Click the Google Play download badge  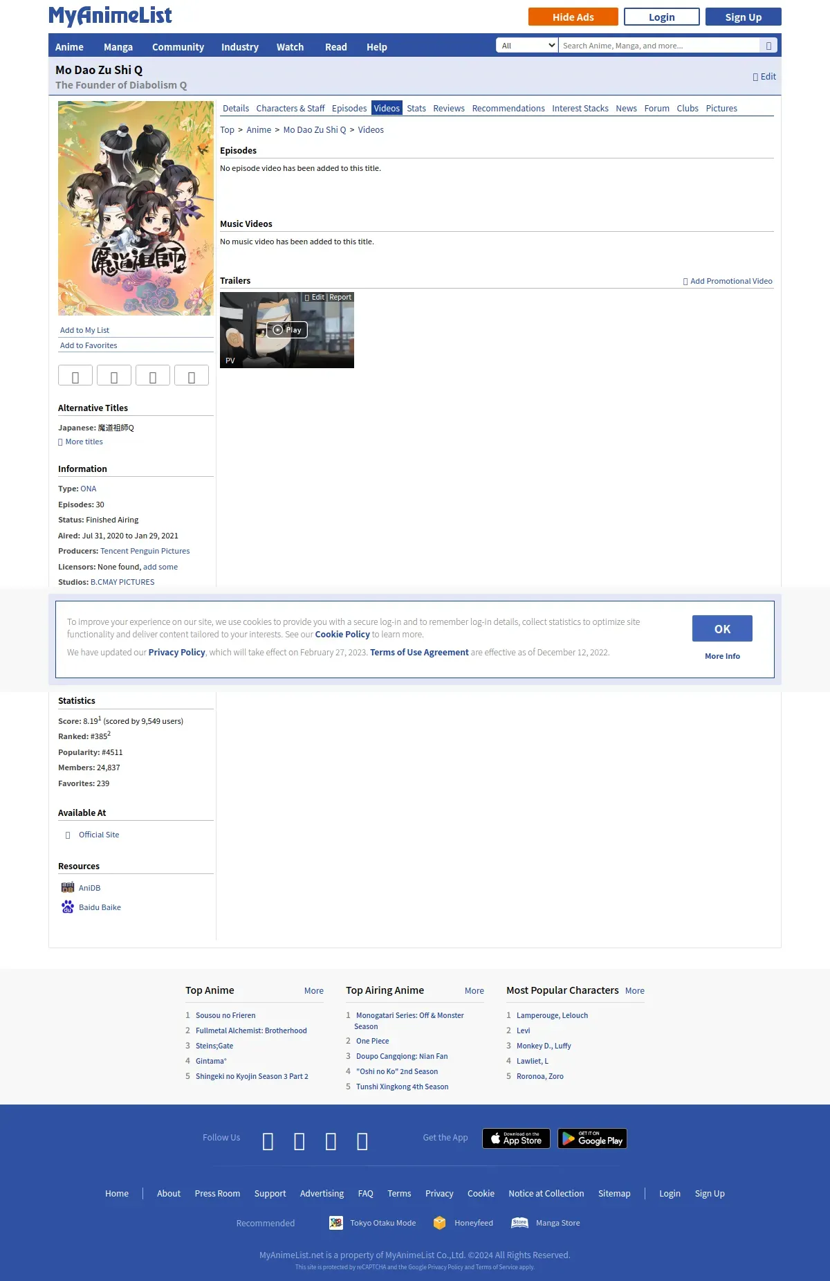(x=592, y=1138)
